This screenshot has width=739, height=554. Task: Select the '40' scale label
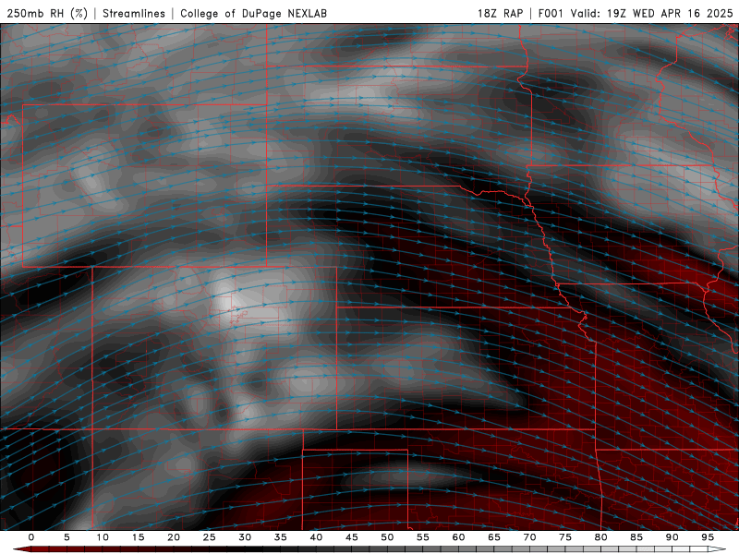pos(316,537)
